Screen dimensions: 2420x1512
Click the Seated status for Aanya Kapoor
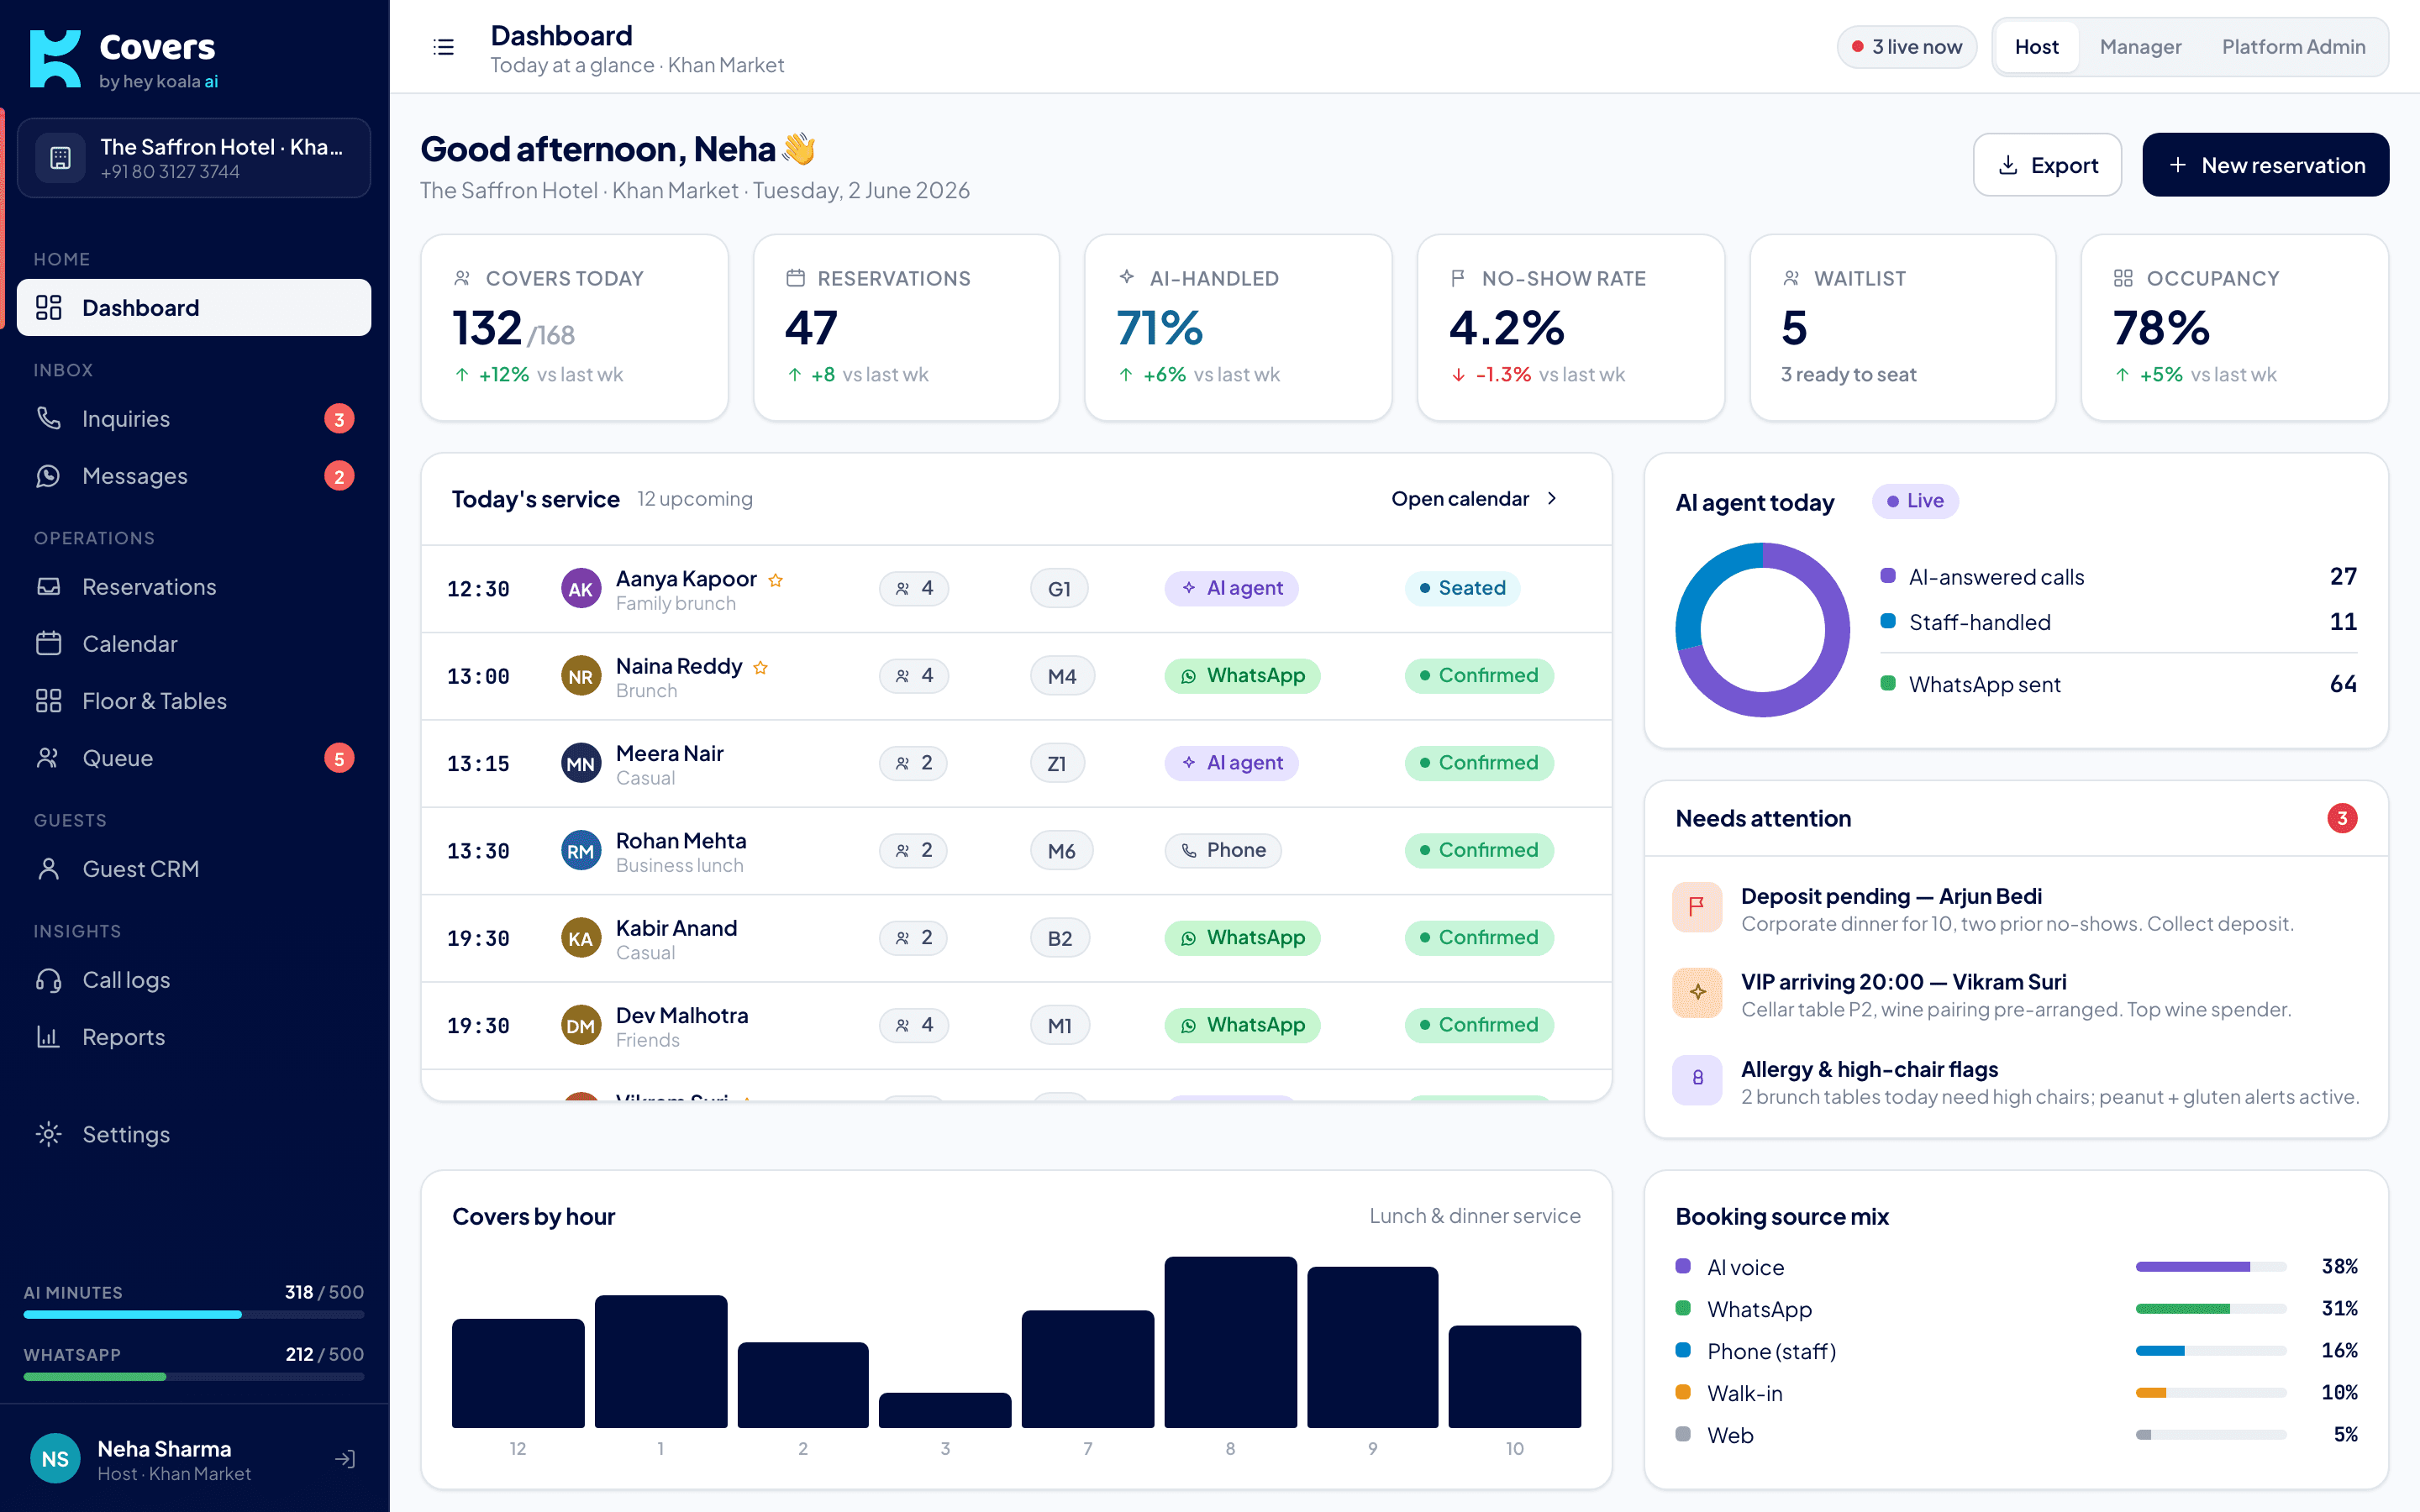pos(1462,588)
